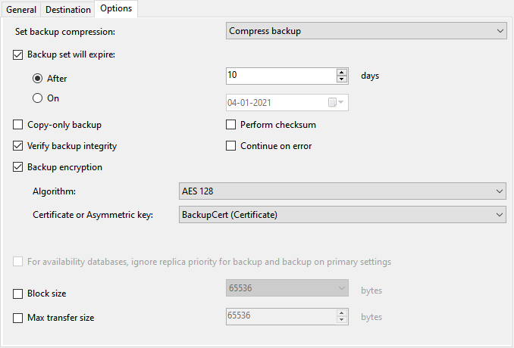514x348 pixels.
Task: Increase the expiry days with up arrow
Action: tap(342, 72)
